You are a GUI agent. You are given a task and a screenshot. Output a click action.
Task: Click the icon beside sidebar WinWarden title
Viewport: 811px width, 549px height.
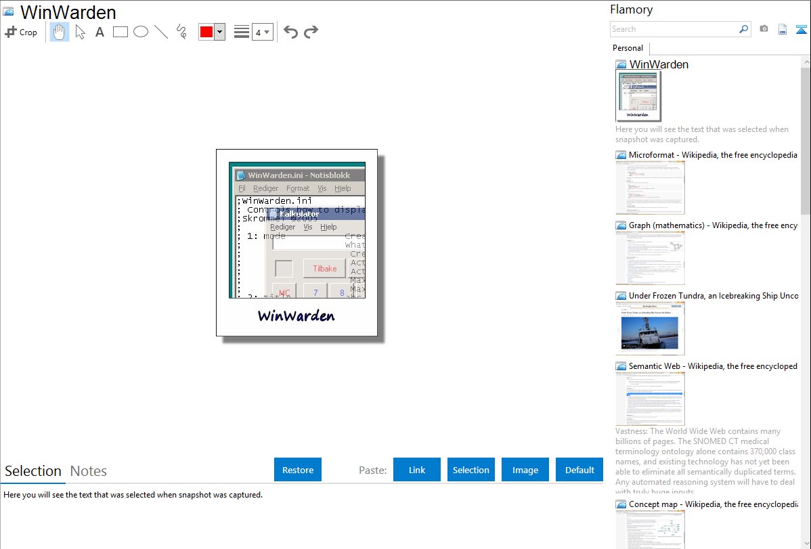click(x=621, y=65)
